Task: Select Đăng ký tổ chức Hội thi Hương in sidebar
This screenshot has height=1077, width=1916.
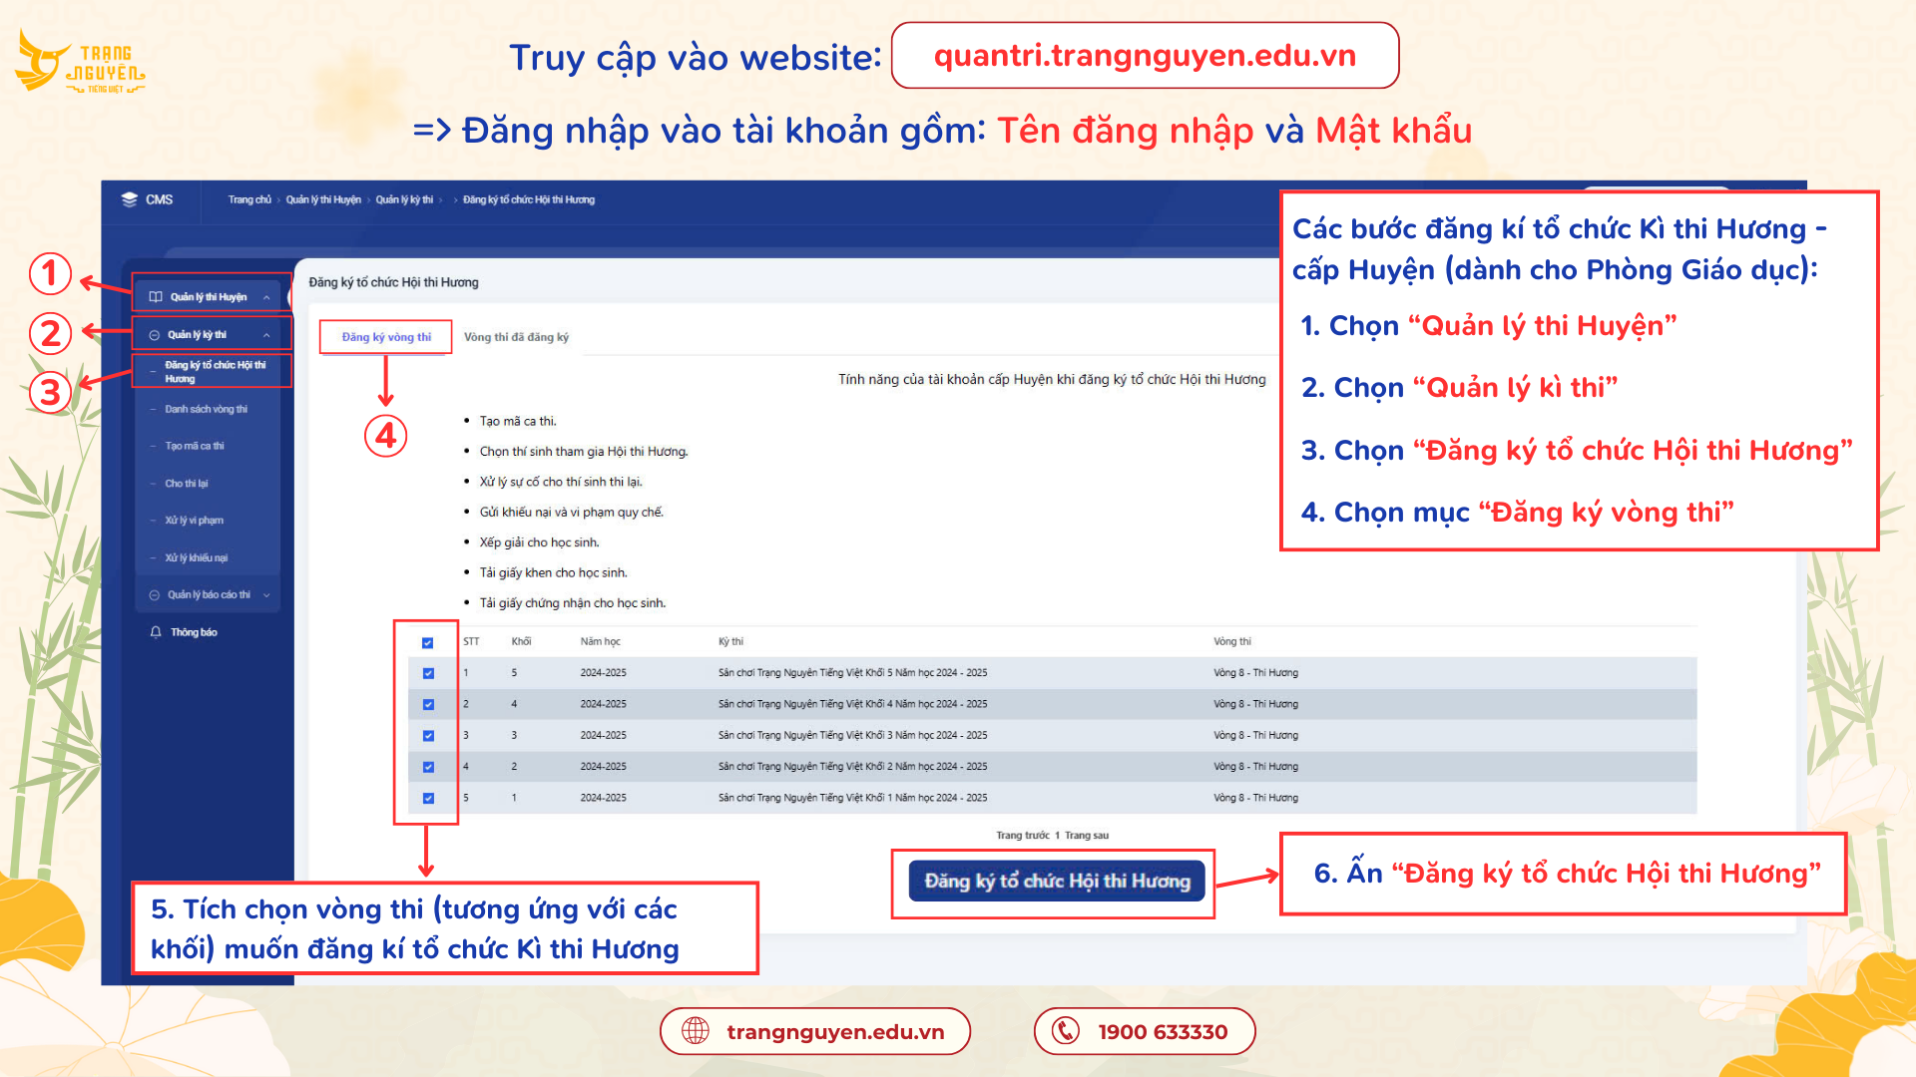Action: pos(215,372)
